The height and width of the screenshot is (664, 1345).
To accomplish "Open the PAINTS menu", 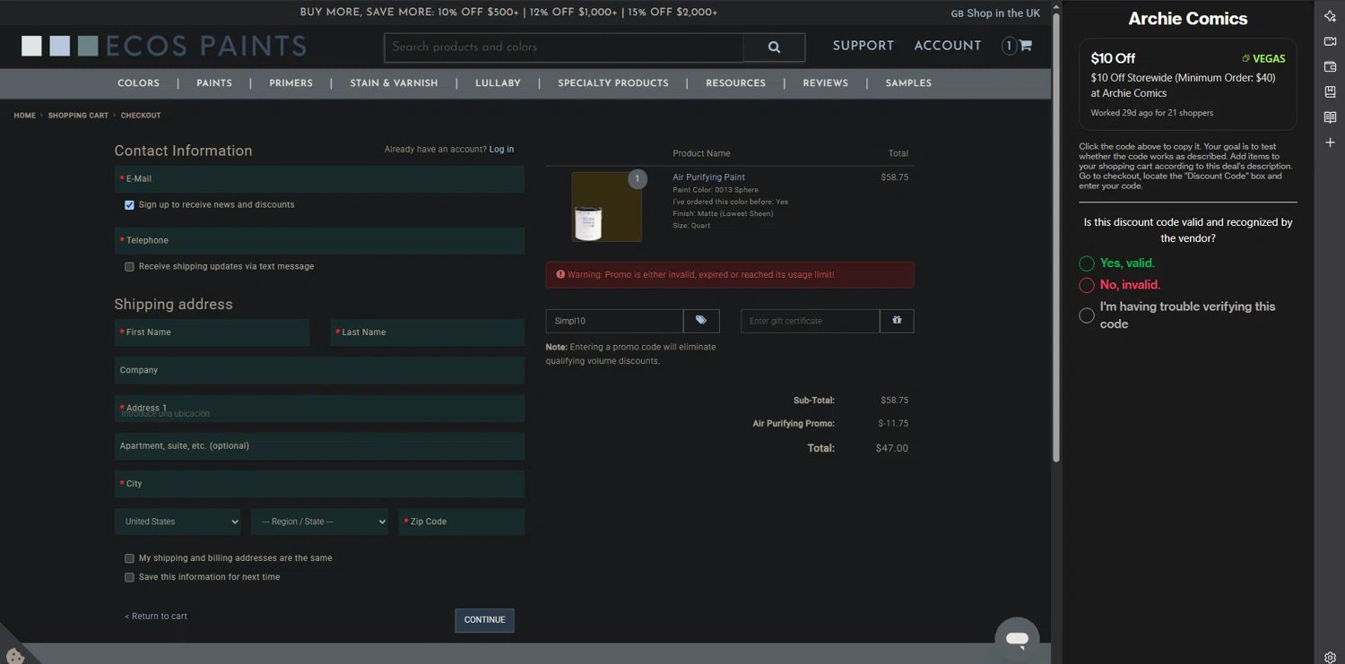I will [214, 83].
